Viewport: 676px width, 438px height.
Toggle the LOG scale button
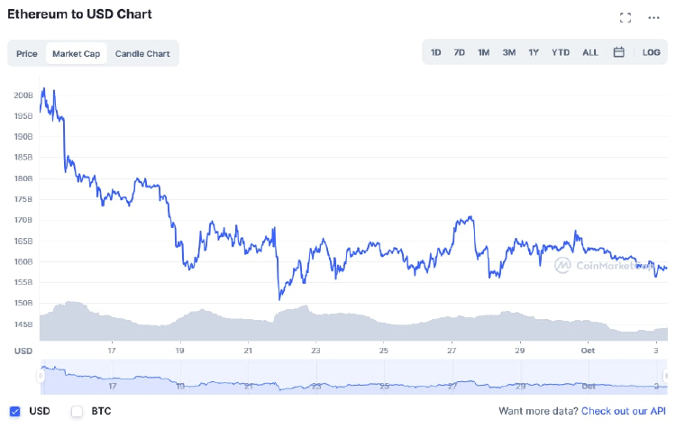(x=651, y=52)
